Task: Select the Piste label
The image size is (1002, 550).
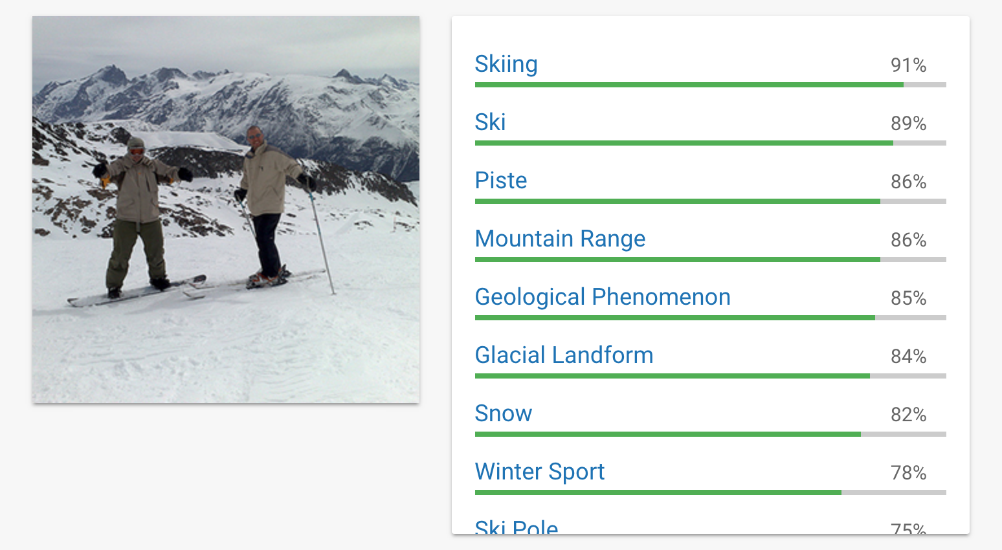Action: tap(501, 181)
